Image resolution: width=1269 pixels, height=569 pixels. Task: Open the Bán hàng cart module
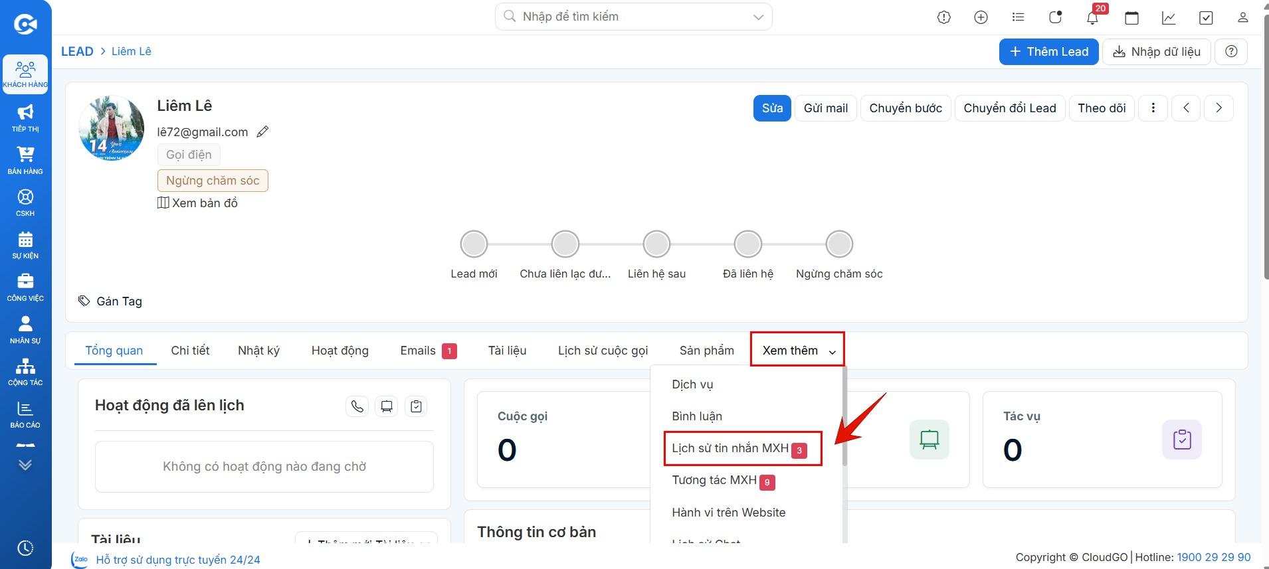coord(25,160)
